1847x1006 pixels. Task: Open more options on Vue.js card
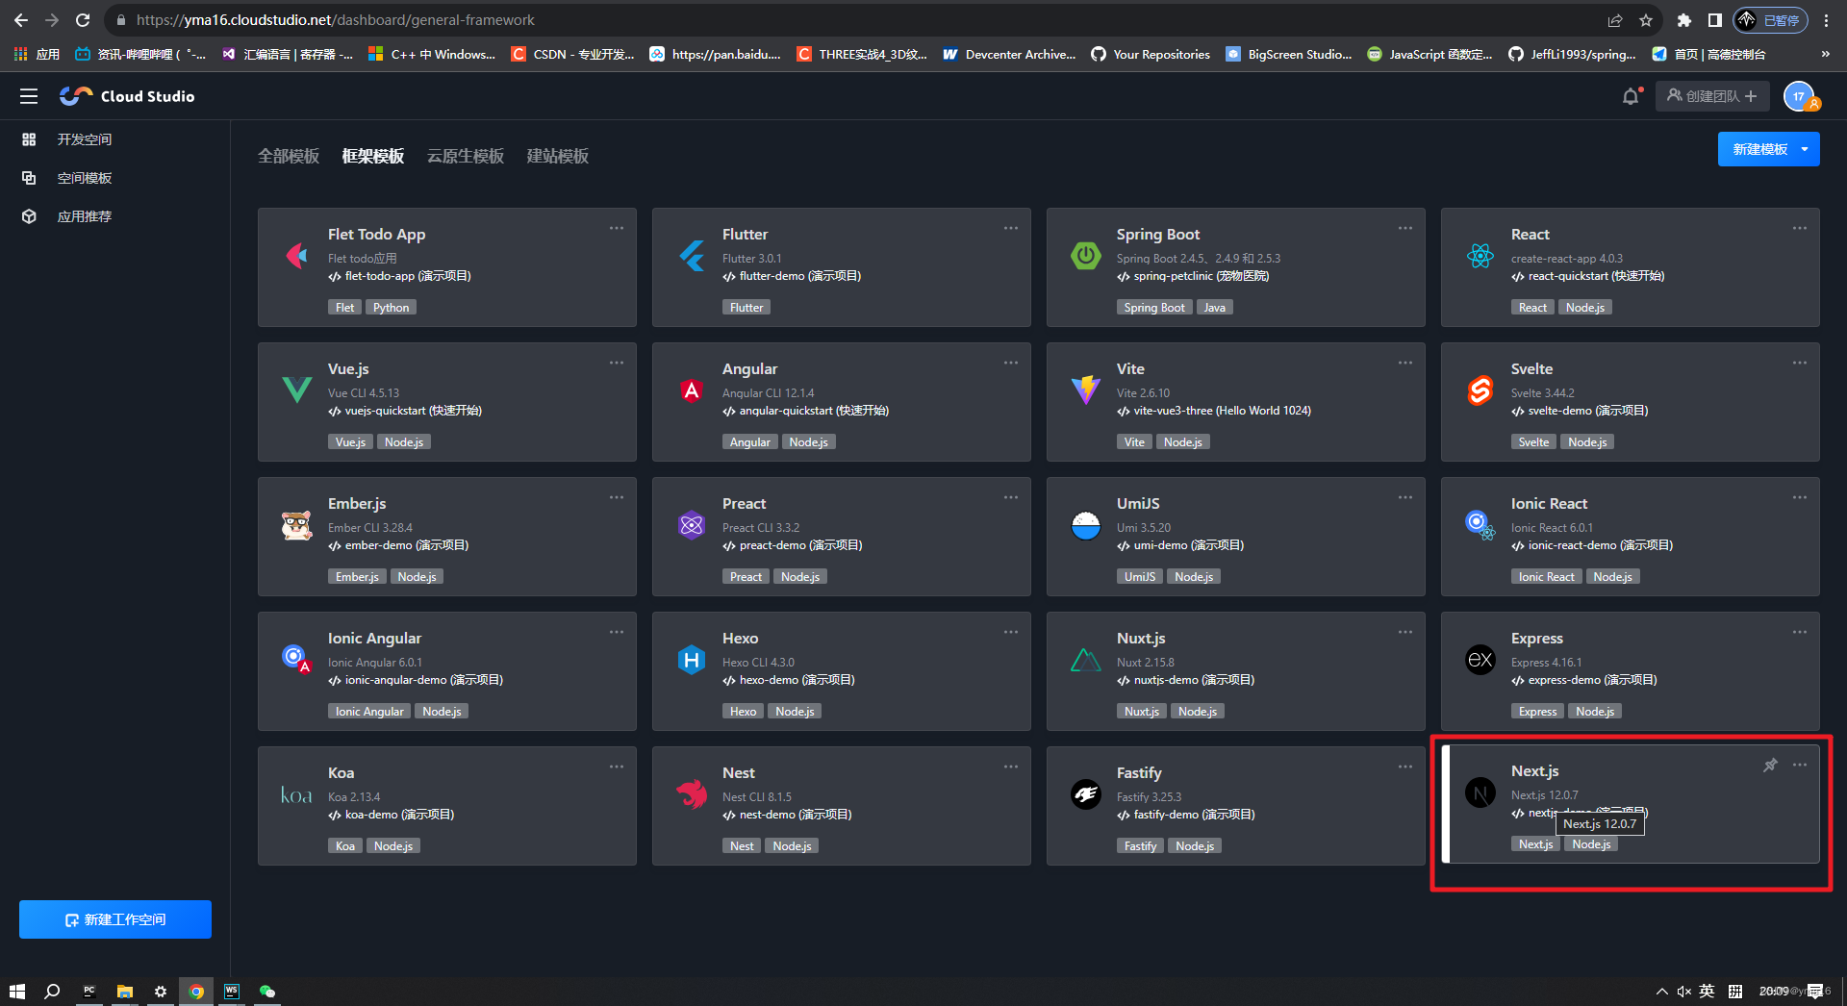617,363
